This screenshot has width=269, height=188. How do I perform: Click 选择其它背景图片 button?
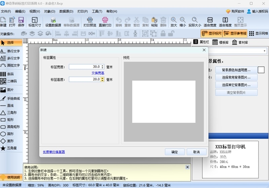236,85
